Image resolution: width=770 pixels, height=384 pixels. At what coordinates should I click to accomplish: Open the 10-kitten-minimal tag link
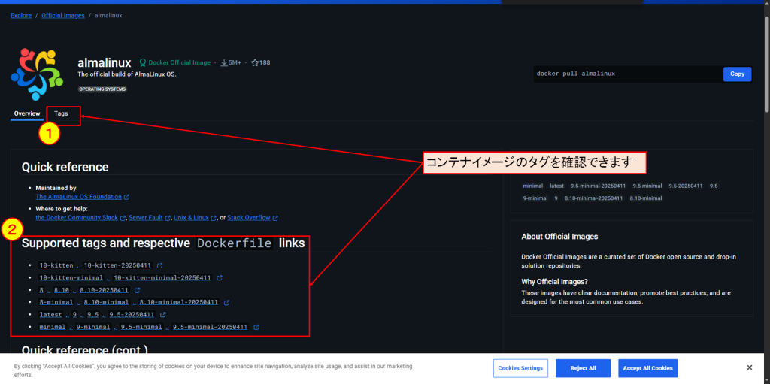pos(71,278)
